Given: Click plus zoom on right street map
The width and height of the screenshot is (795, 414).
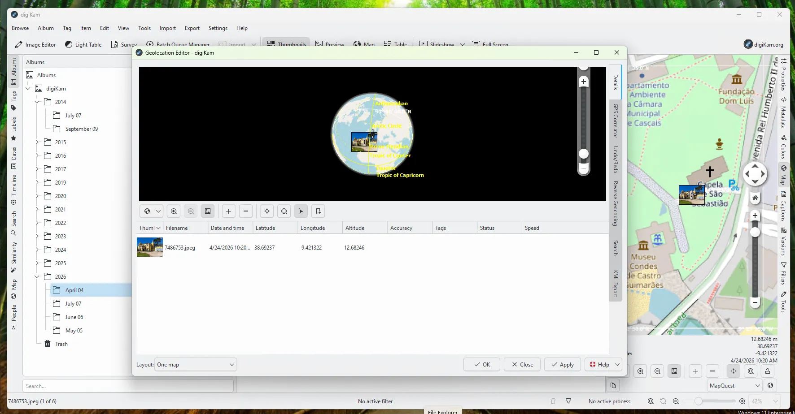Looking at the screenshot, I should click(x=755, y=216).
